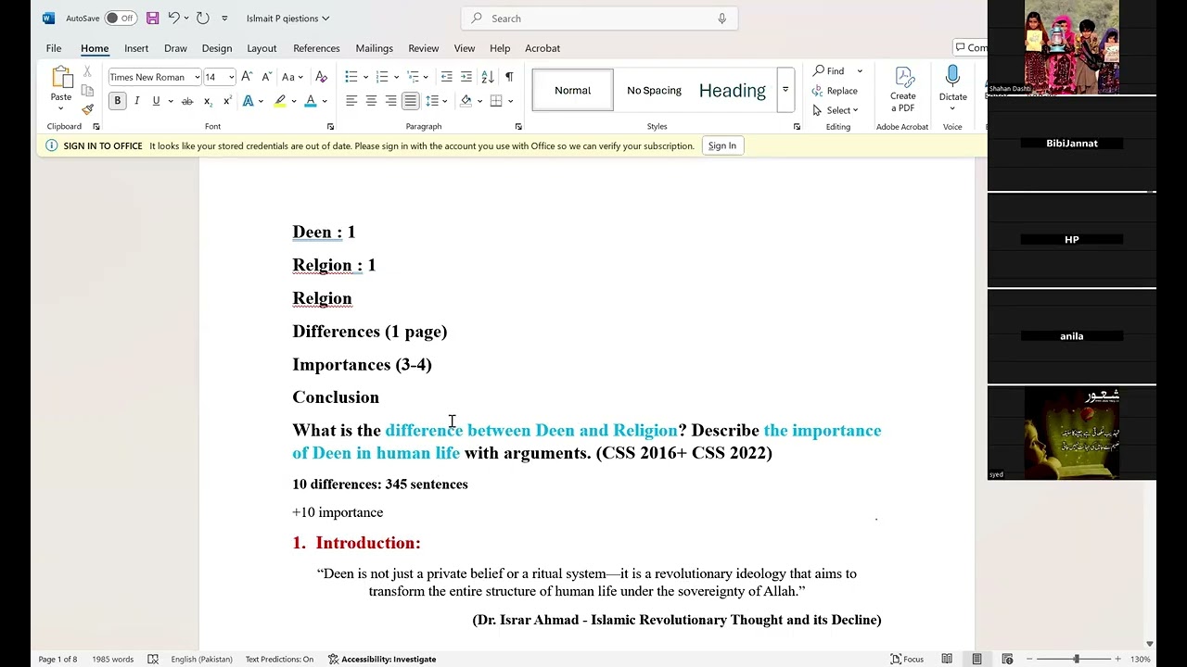Viewport: 1187px width, 667px height.
Task: Click the Sort A-Z icon
Action: tap(488, 77)
